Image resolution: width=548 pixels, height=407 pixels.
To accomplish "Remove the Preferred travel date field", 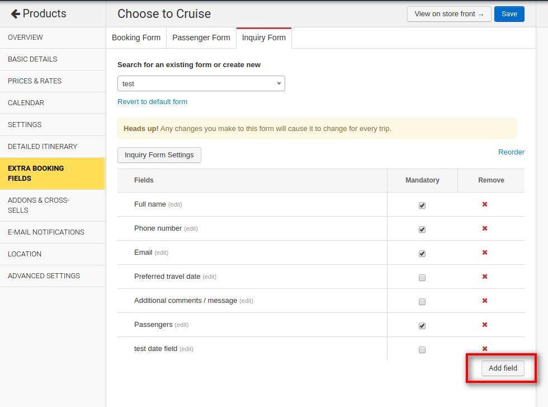I will (x=485, y=277).
